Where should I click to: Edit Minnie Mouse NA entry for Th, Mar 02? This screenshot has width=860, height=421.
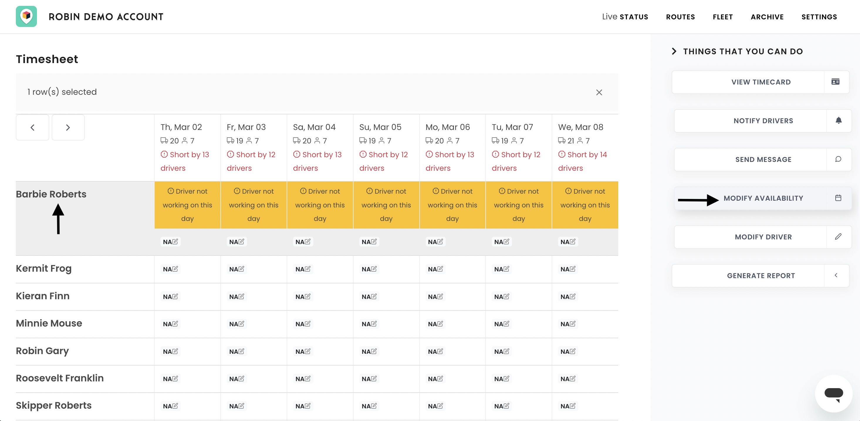170,324
